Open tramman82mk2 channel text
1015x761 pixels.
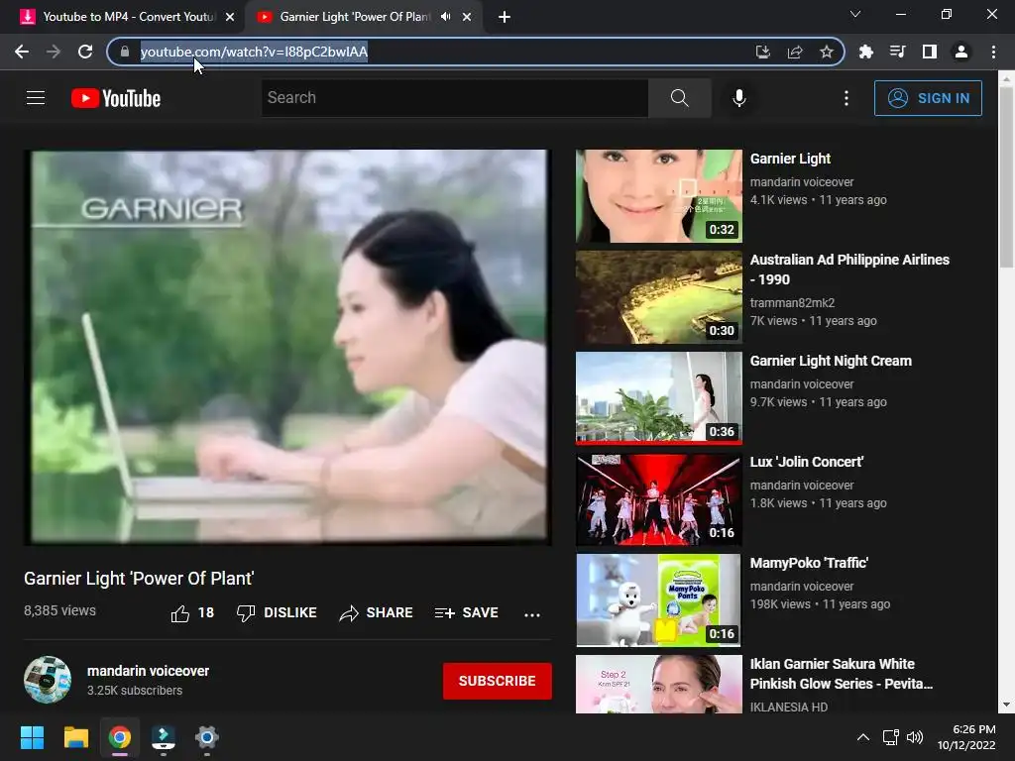click(792, 303)
